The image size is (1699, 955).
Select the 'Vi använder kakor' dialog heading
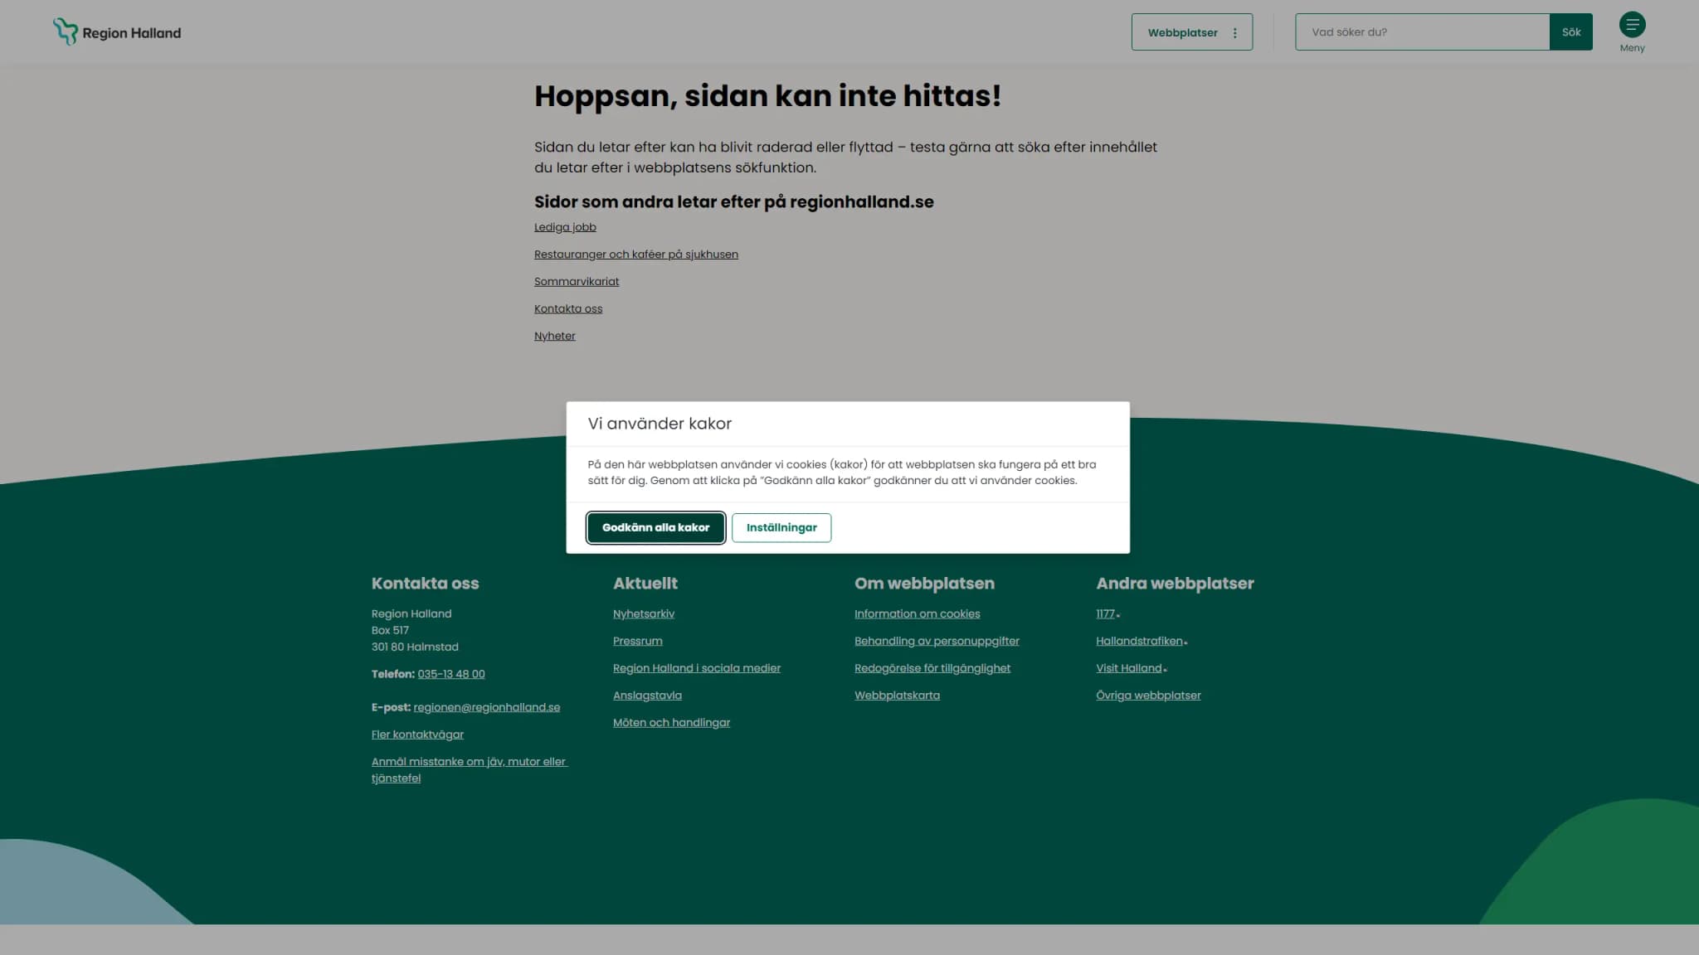[x=660, y=424]
